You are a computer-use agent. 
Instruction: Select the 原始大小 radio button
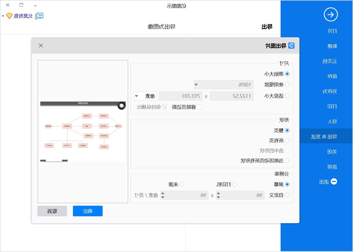coord(287,74)
